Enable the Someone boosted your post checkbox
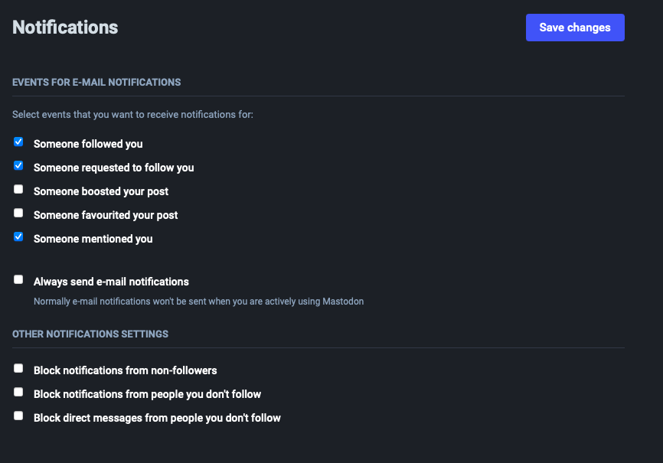This screenshot has width=663, height=463. [18, 189]
